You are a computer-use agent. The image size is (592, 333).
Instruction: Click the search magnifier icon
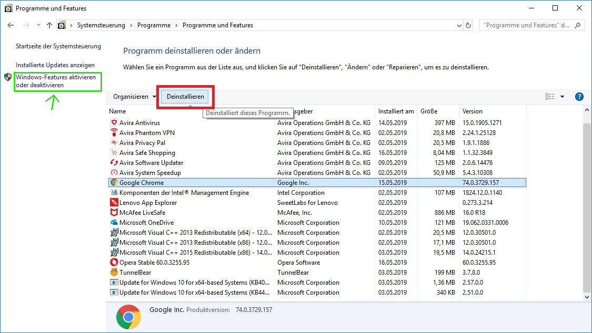[x=577, y=25]
